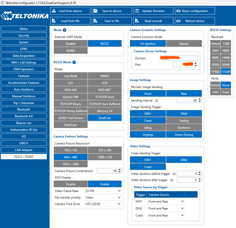Open the Video Frame Rate dropdown
The image size is (236, 228).
[103, 191]
